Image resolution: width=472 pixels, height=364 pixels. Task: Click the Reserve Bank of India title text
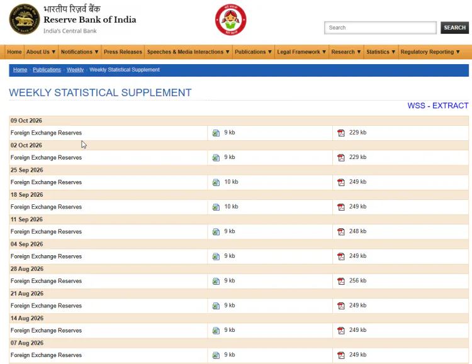tap(90, 19)
